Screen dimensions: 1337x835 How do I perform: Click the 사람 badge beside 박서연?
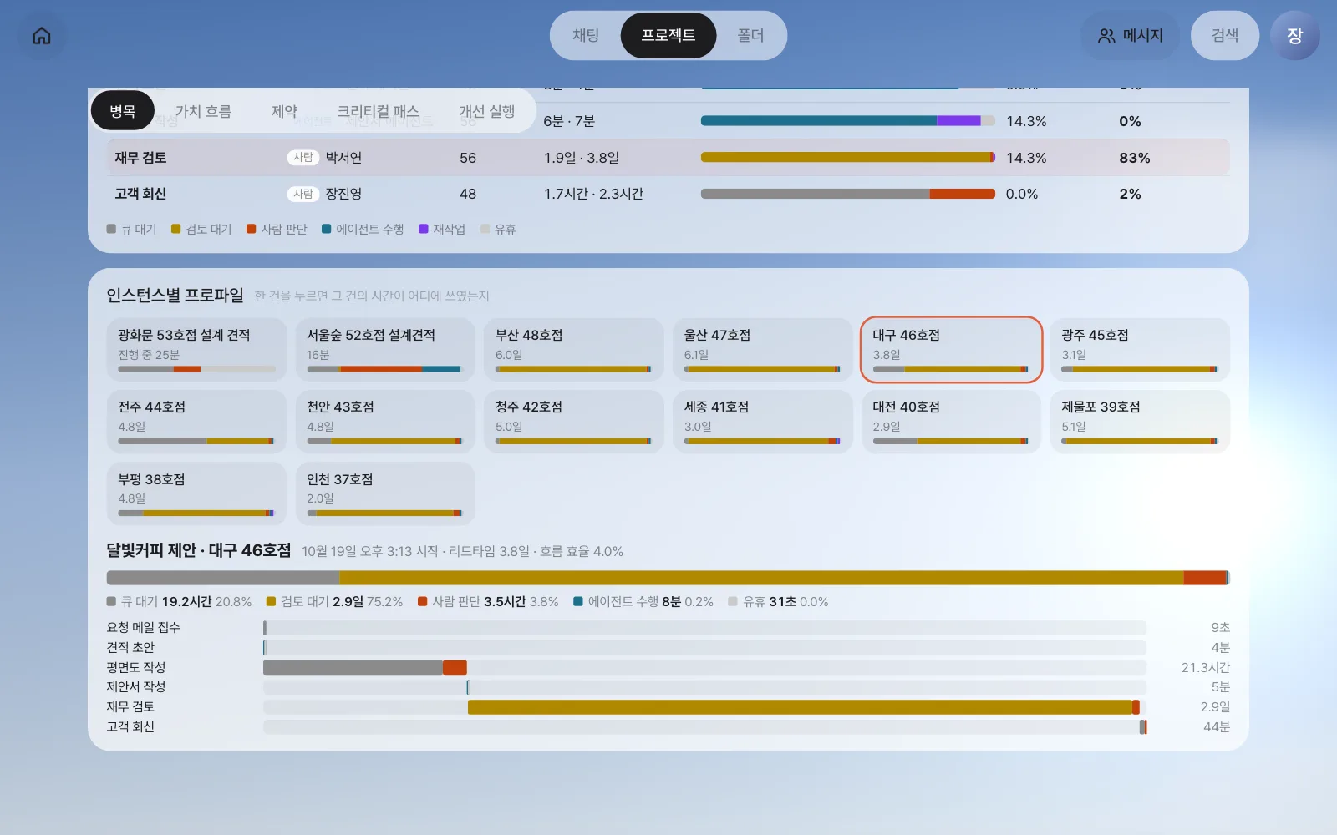point(303,158)
